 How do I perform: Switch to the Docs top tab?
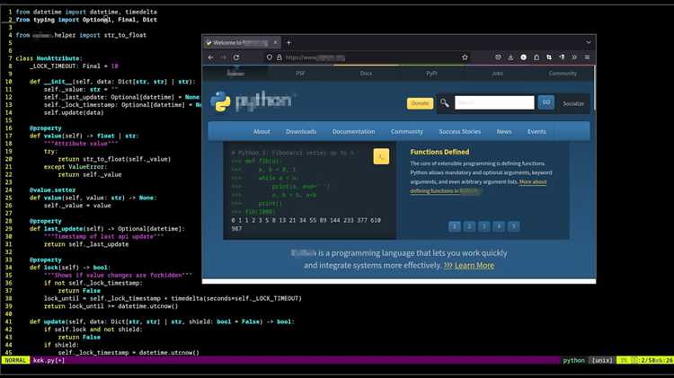[x=366, y=74]
